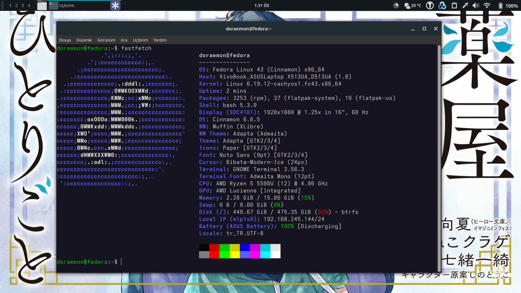521x293 pixels.
Task: Click the color picker eyedropper tray icon
Action: click(x=465, y=6)
